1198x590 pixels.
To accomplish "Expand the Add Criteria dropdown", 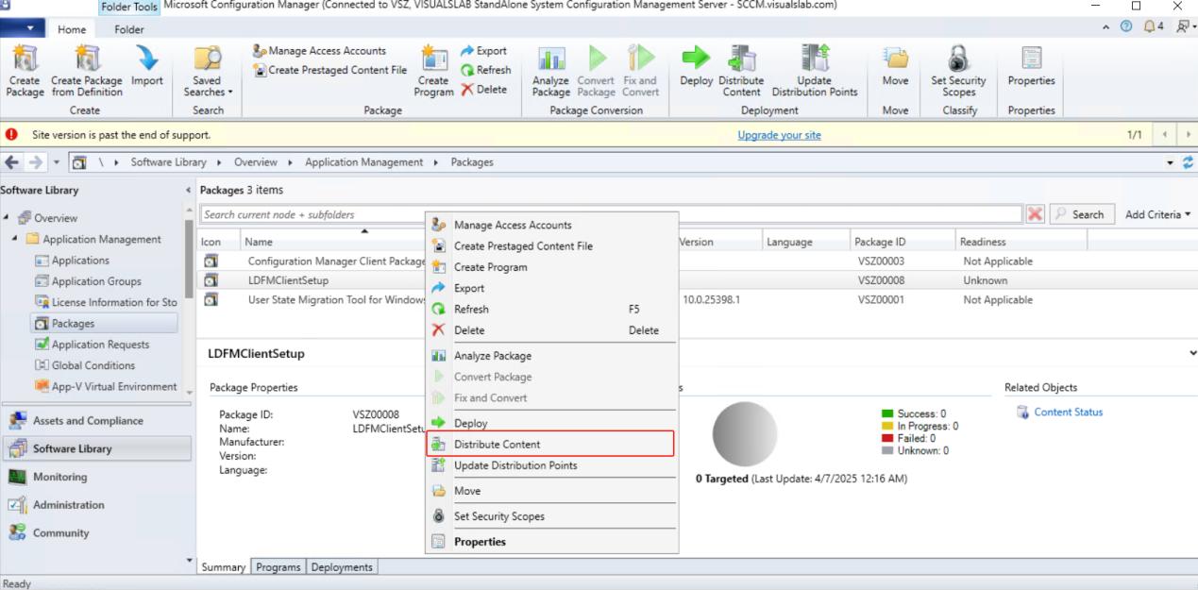I will [1157, 214].
